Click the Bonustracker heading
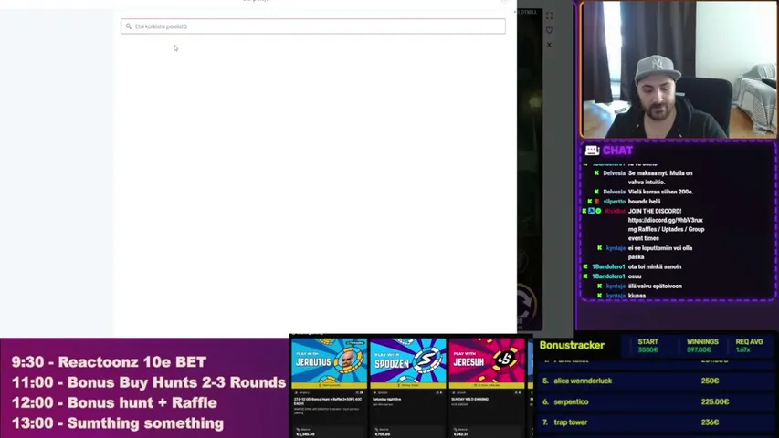The image size is (779, 438). pyautogui.click(x=572, y=345)
